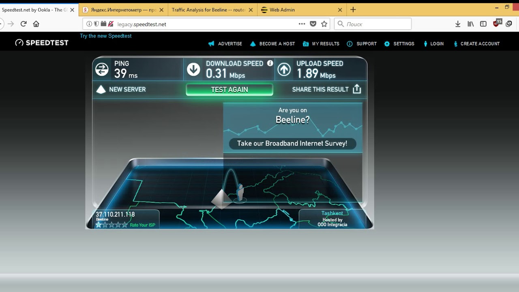The width and height of the screenshot is (519, 292).
Task: Click the tracking protection shield icon
Action: click(97, 24)
